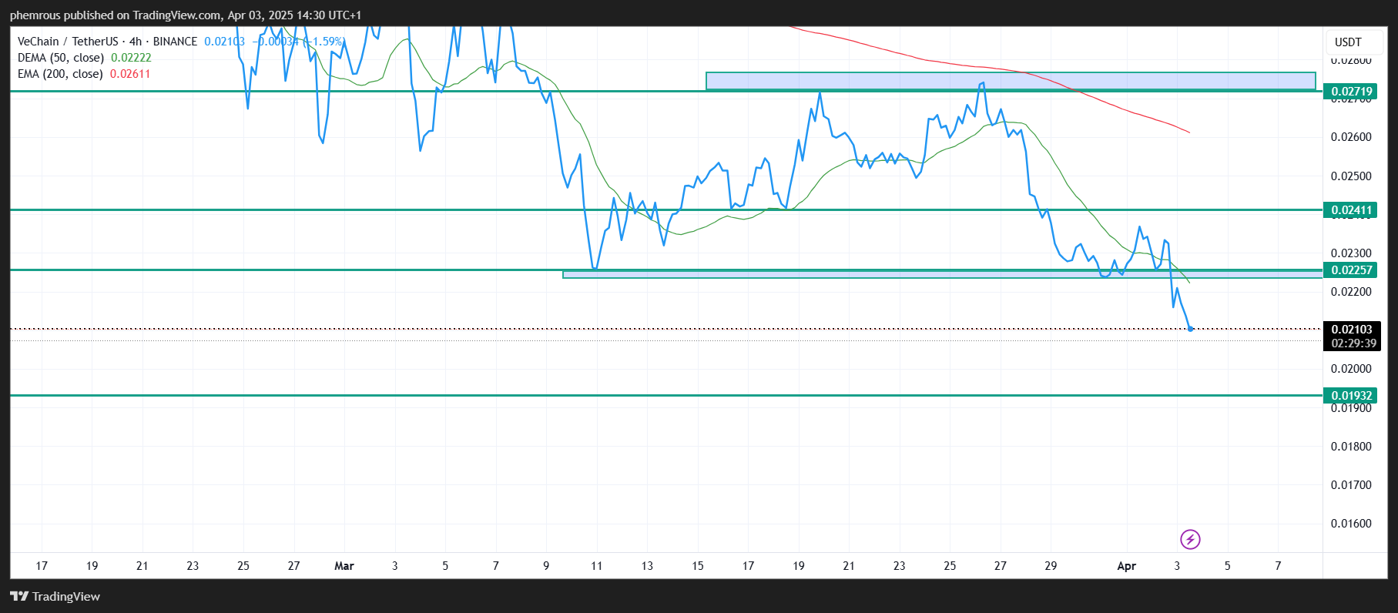1398x613 pixels.
Task: Click the VeChain / TetherUS symbol title
Action: (x=68, y=42)
